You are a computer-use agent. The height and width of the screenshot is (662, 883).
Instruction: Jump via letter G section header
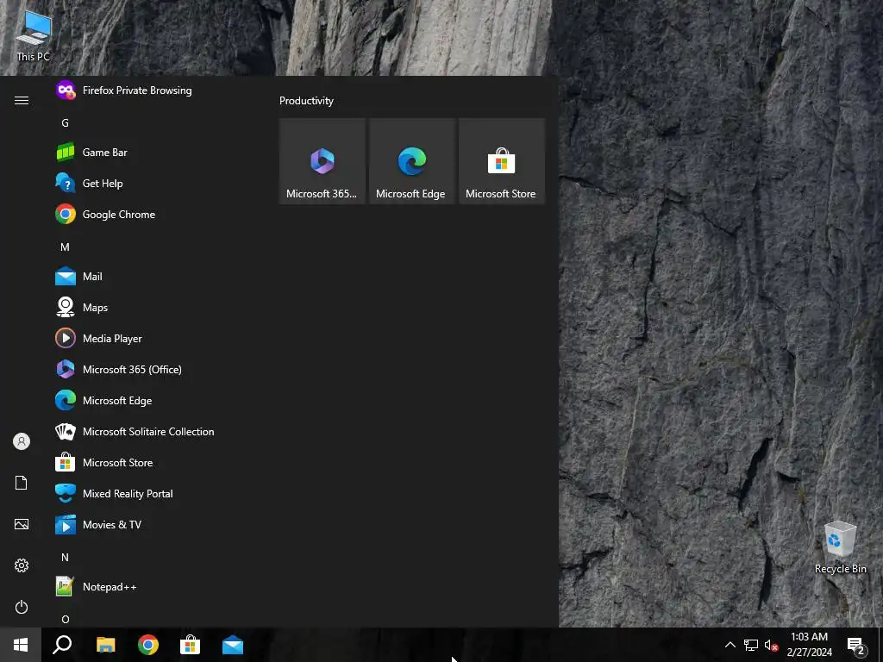(x=66, y=122)
